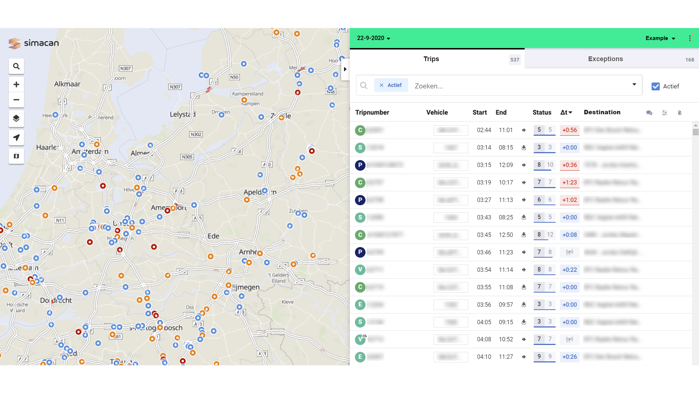Open the three-dot options menu

[690, 38]
